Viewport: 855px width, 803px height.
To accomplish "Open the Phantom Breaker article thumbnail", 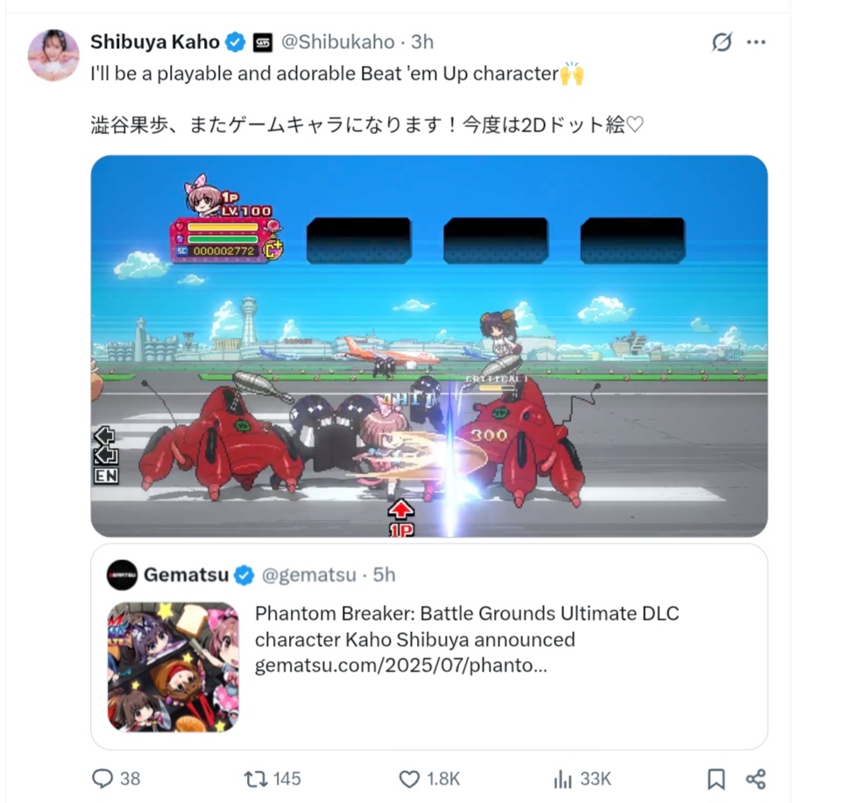I will [173, 666].
